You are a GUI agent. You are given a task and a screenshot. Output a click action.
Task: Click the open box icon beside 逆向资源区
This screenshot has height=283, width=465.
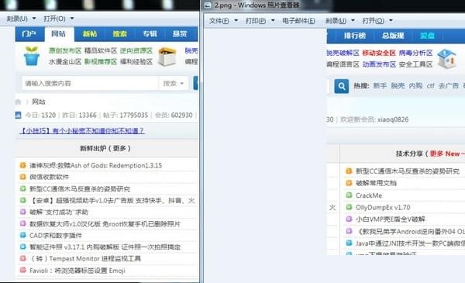coord(167,57)
